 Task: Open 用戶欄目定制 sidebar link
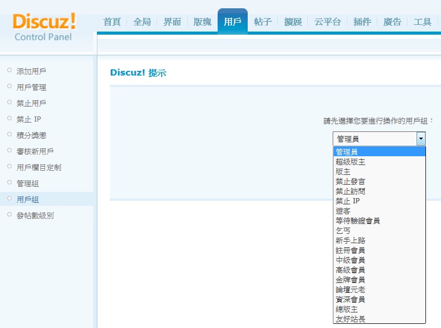pyautogui.click(x=38, y=168)
